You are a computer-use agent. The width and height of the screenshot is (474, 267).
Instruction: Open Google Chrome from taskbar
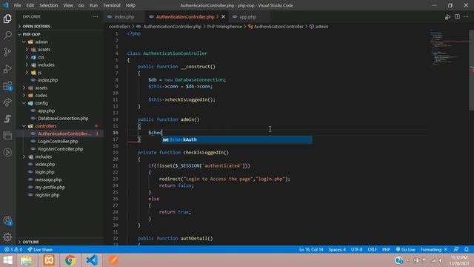coord(70,260)
